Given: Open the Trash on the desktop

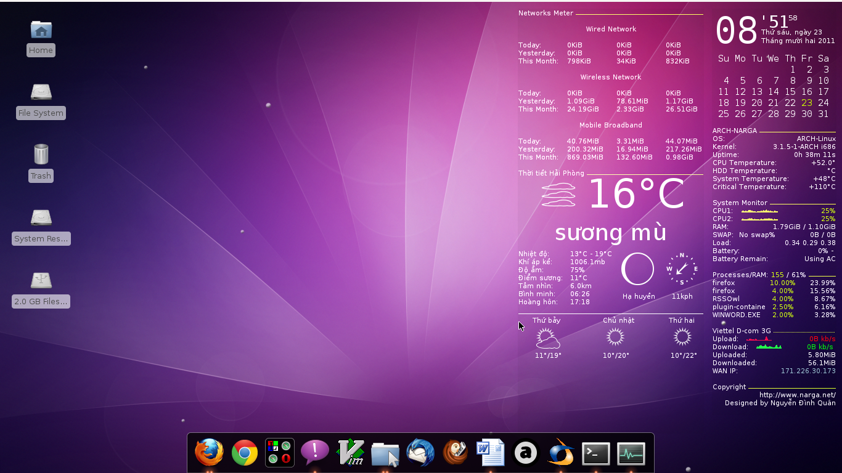Looking at the screenshot, I should click(x=41, y=155).
